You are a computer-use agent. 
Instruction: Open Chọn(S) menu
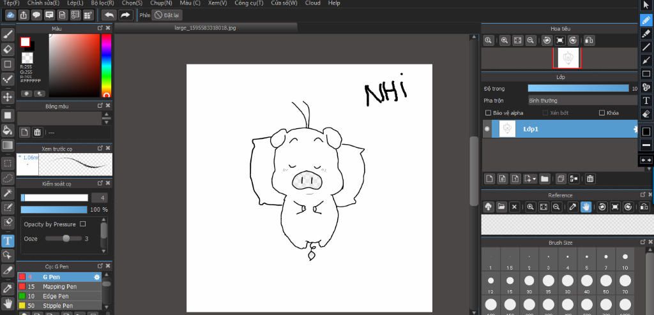click(132, 3)
